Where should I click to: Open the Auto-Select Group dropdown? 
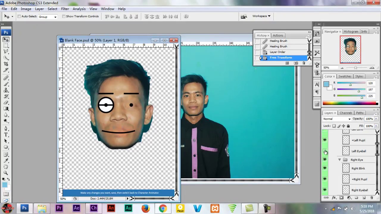point(48,17)
